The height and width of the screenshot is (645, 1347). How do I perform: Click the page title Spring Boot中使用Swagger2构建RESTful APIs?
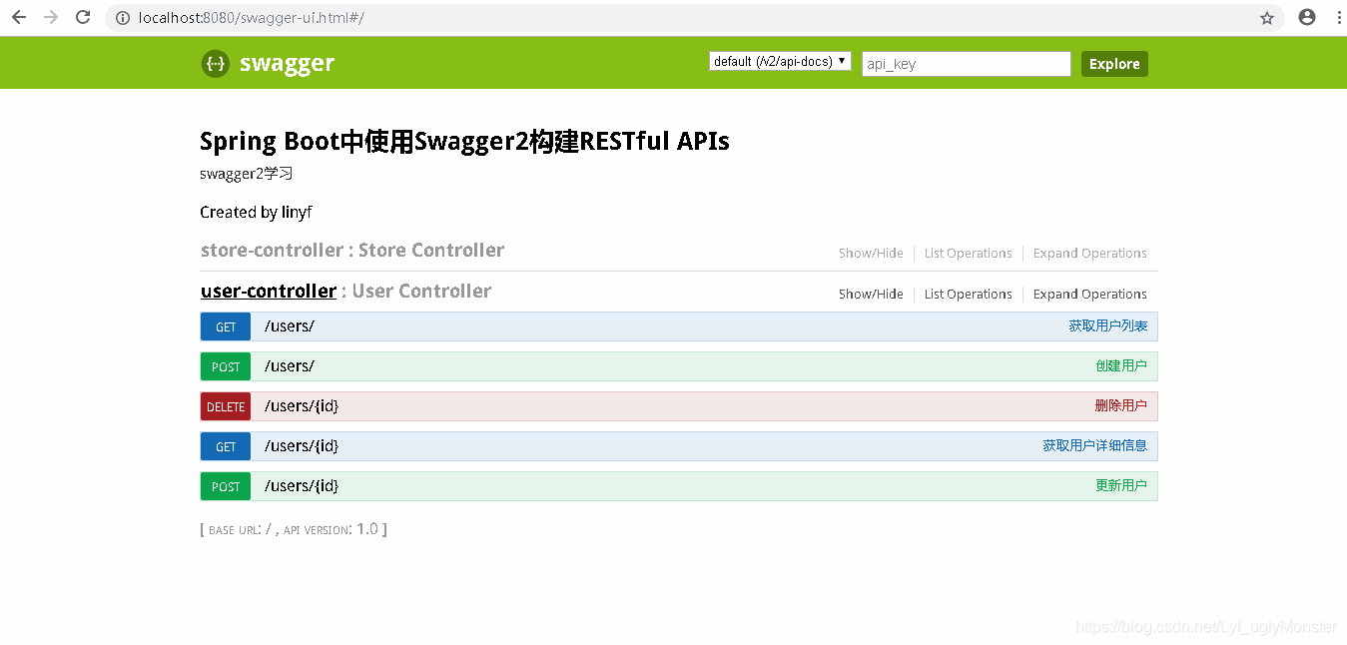coord(464,141)
